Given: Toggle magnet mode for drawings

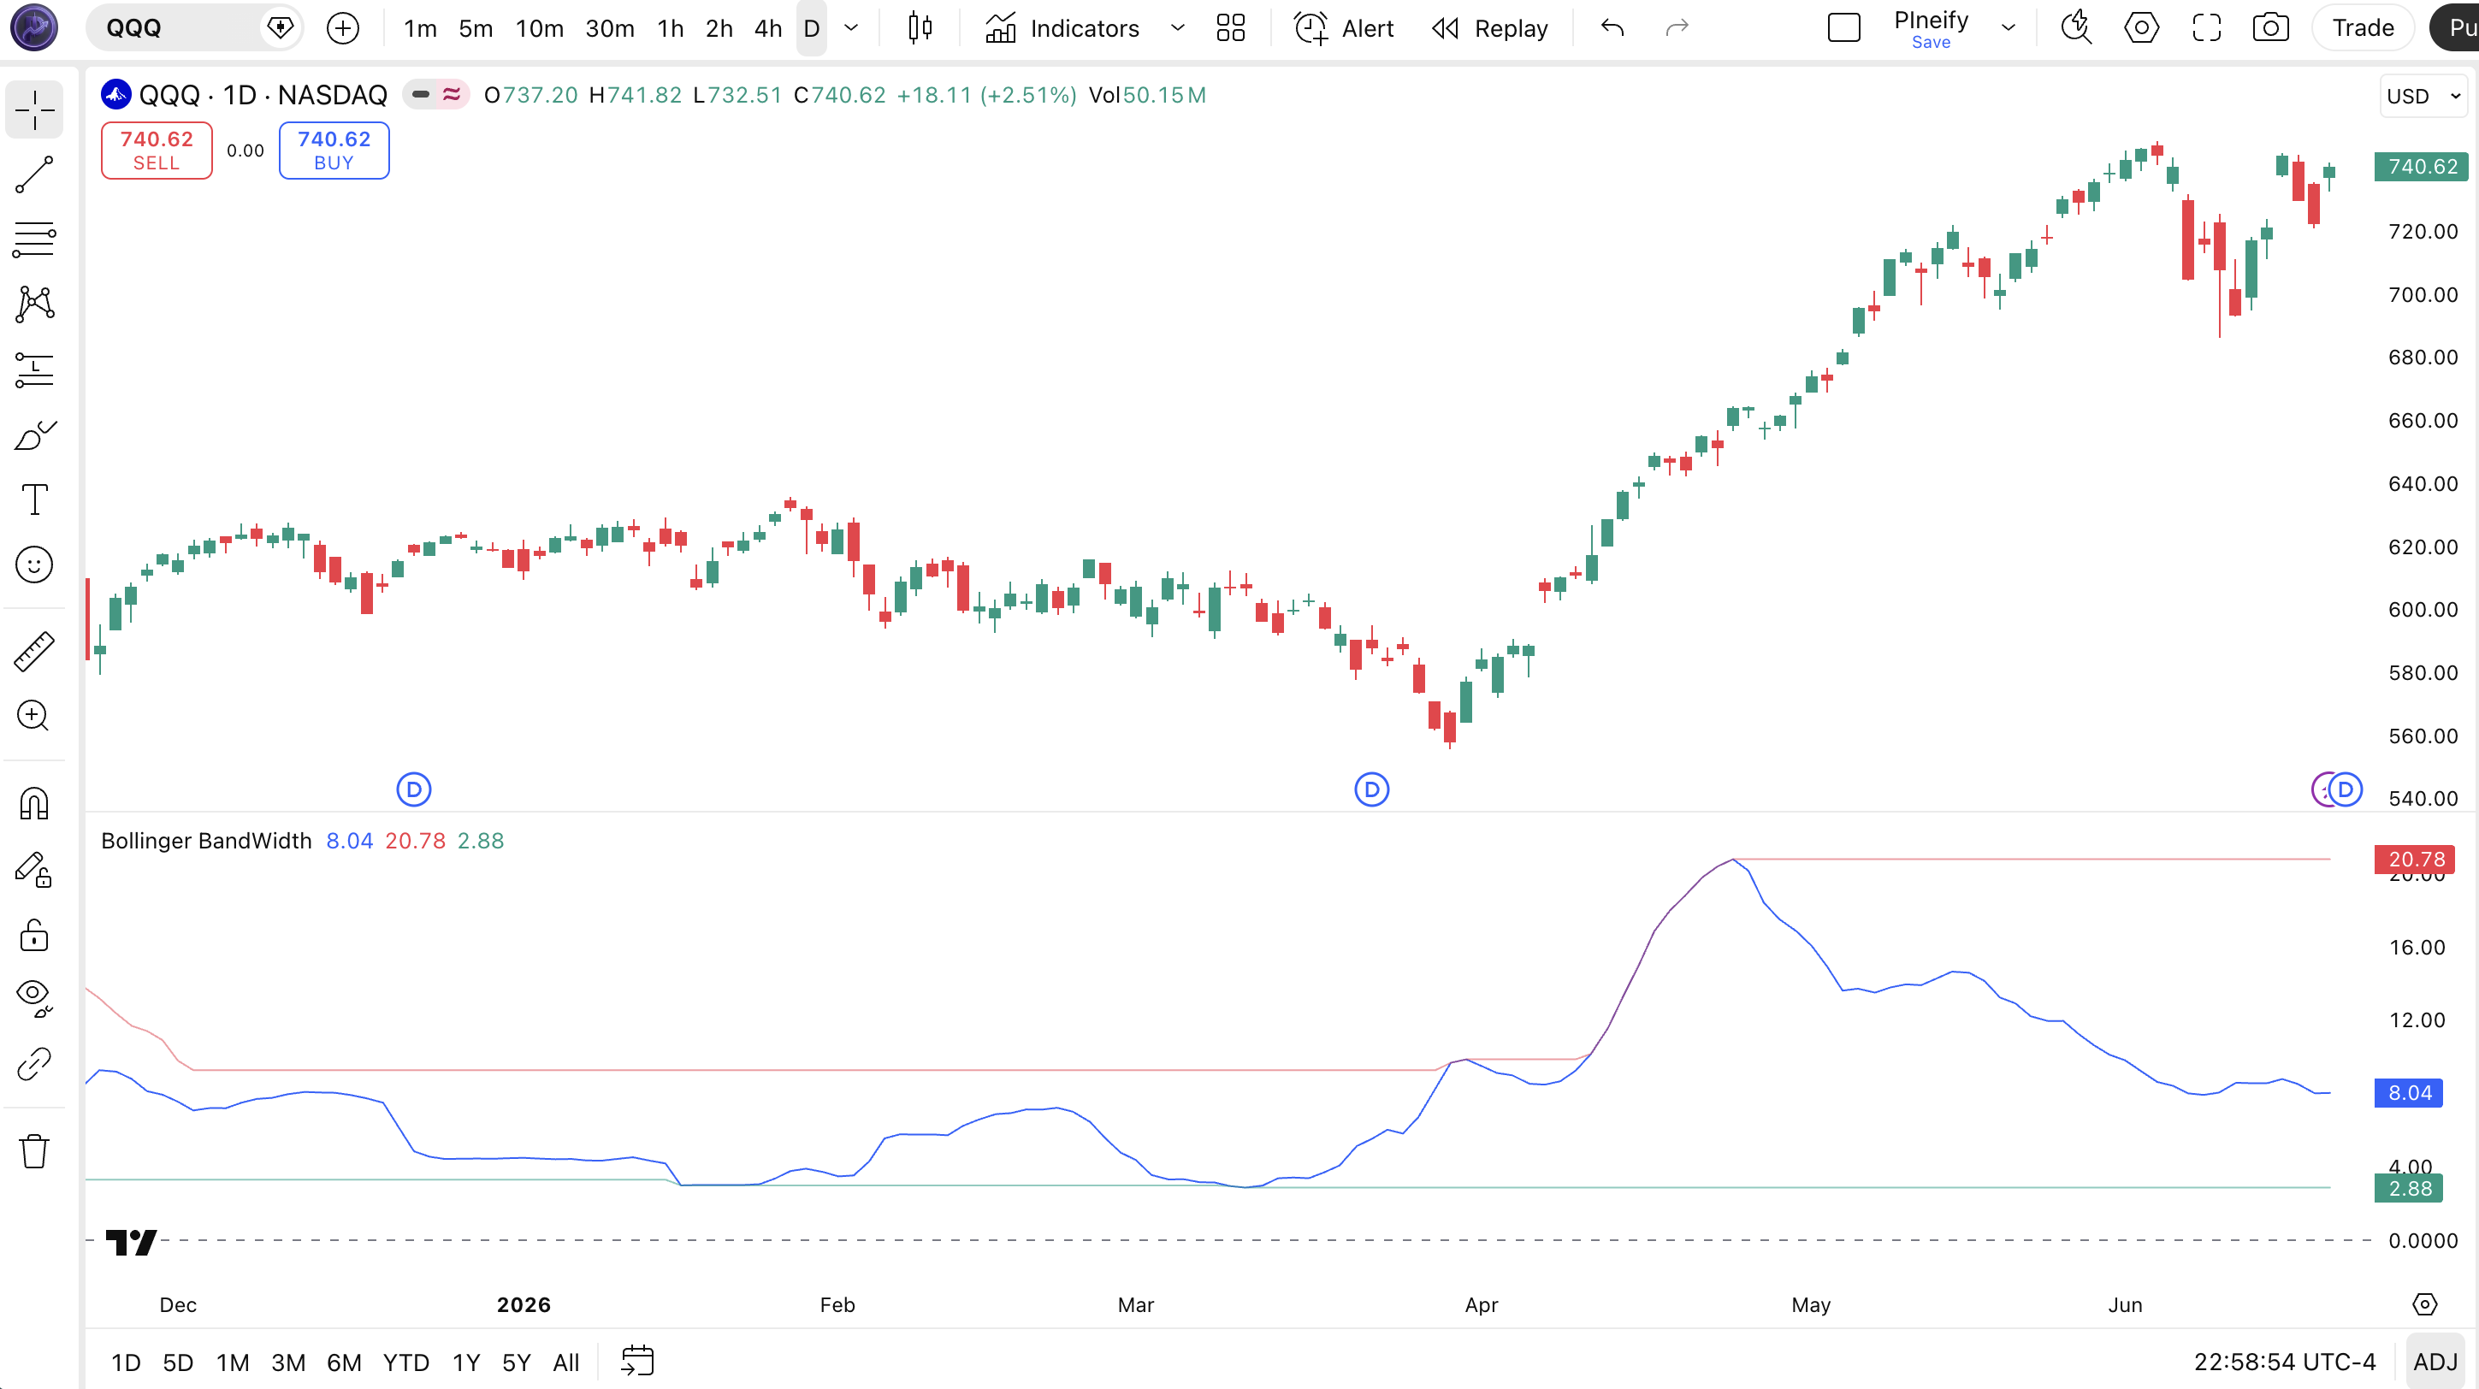Looking at the screenshot, I should click(x=34, y=803).
